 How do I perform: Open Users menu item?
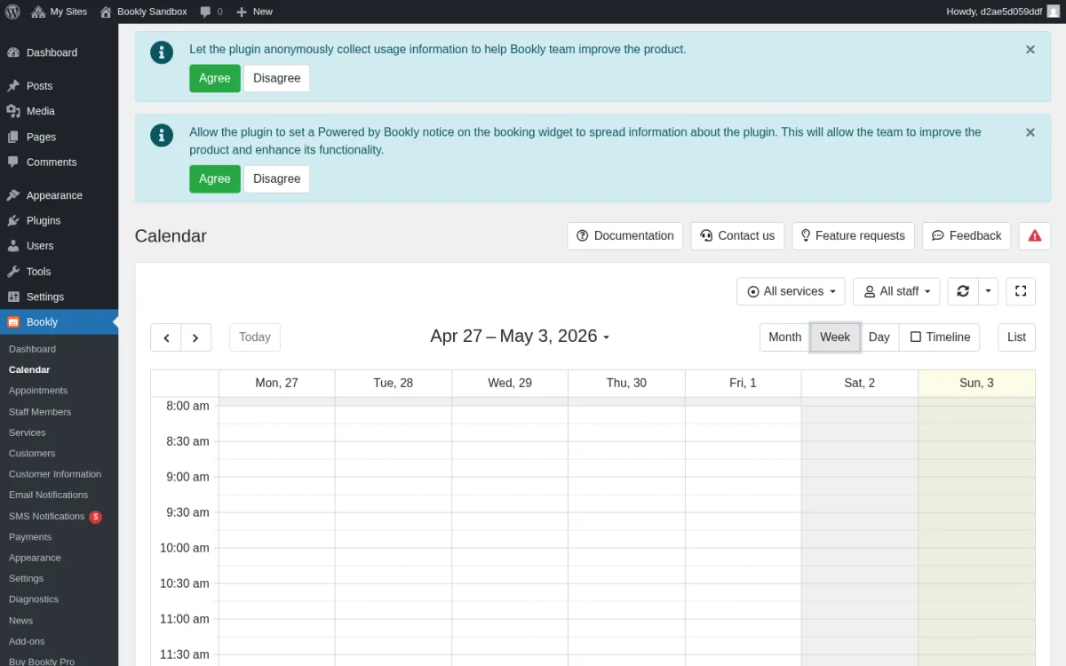[59, 246]
